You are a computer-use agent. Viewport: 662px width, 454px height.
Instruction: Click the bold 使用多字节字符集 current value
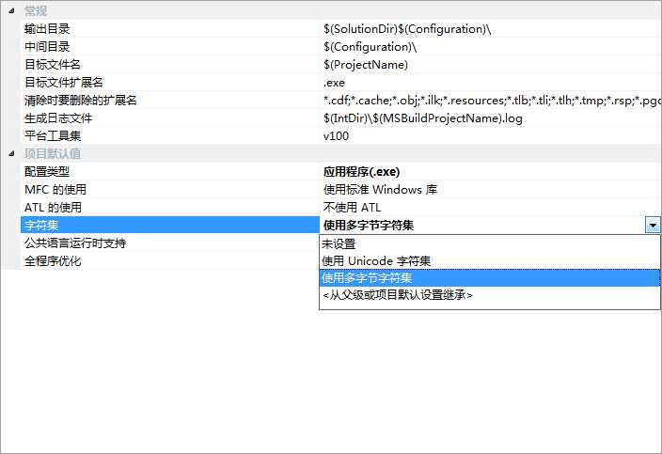coord(369,226)
